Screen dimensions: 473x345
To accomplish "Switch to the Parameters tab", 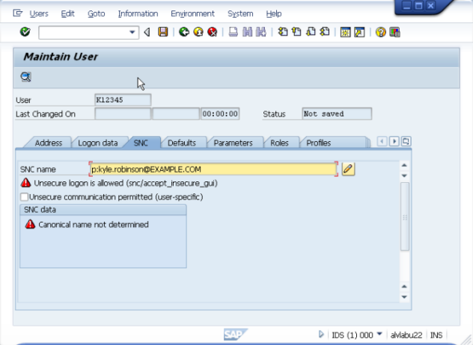I will click(x=234, y=143).
